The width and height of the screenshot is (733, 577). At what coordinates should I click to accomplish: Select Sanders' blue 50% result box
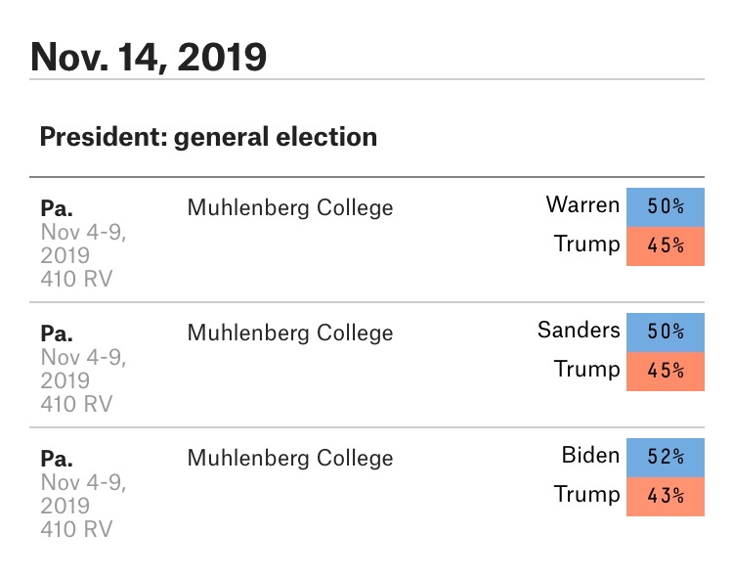click(x=665, y=332)
